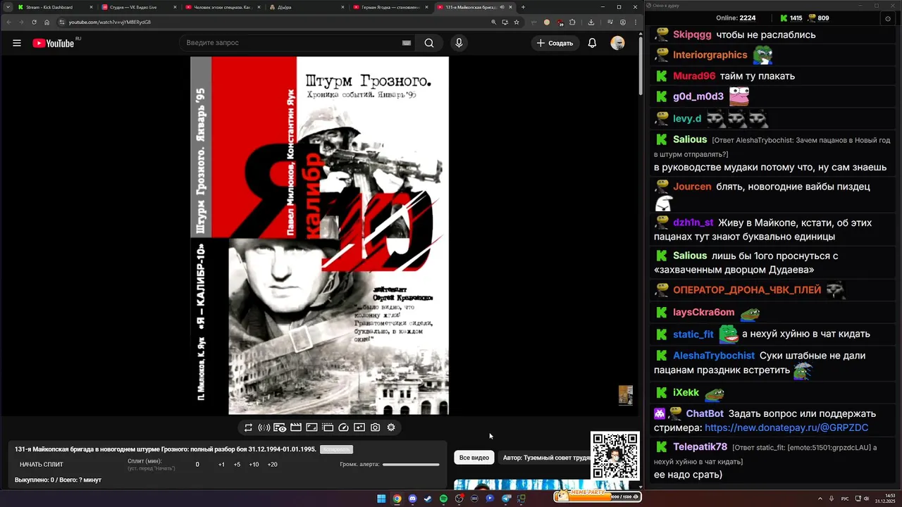Click the loop icon in video toolbar
The height and width of the screenshot is (507, 902).
coord(248,427)
